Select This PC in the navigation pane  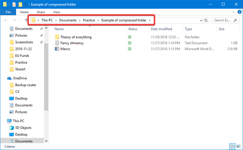[x=19, y=121]
